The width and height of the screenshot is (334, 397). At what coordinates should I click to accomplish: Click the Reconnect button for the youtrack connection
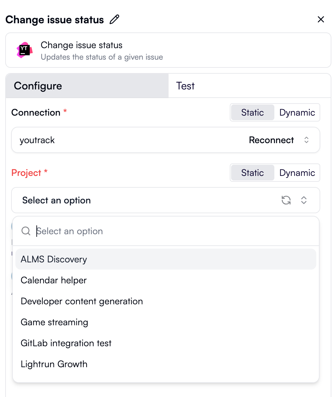tap(271, 140)
